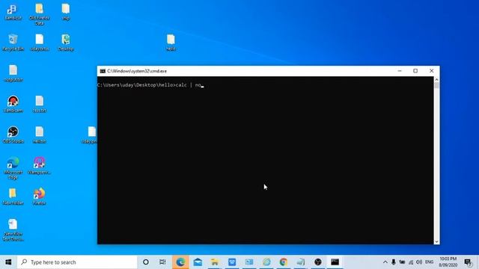
Task: Open Google Chrome from the taskbar
Action: pyautogui.click(x=283, y=262)
